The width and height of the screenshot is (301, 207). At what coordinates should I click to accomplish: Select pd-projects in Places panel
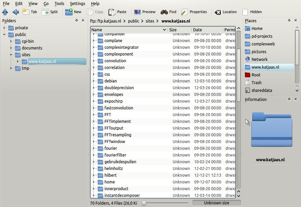point(262,36)
